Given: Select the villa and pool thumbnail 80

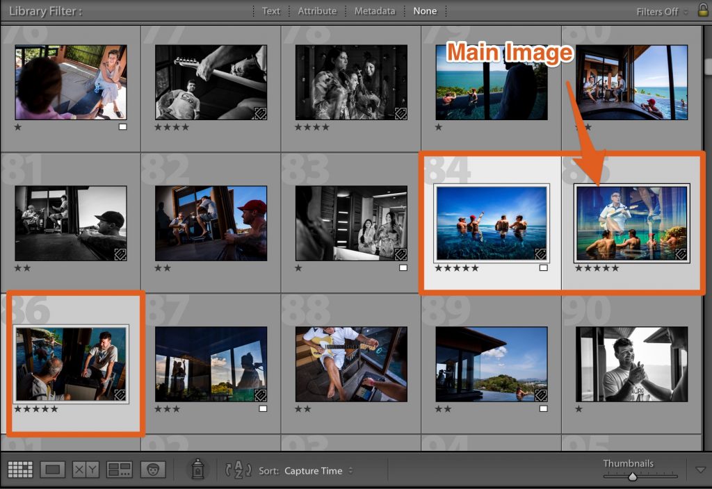Looking at the screenshot, I should coord(631,82).
